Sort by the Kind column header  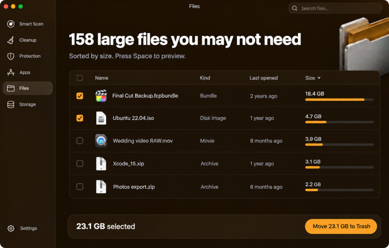(205, 78)
